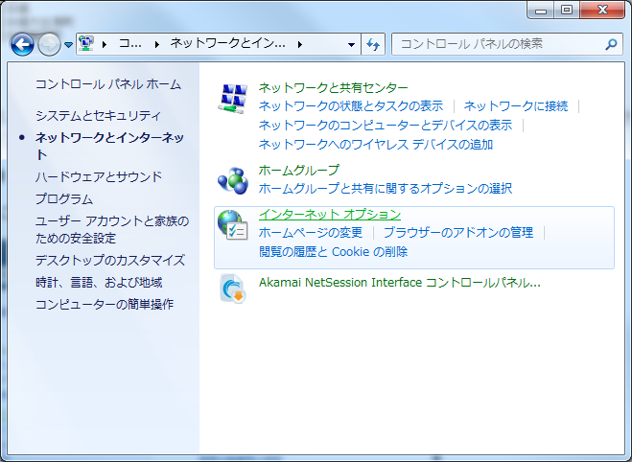Image resolution: width=632 pixels, height=462 pixels.
Task: Click the search magnifier icon
Action: (611, 44)
